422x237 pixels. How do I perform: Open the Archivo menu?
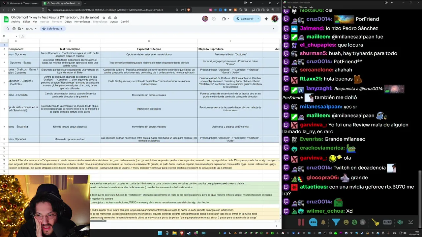tap(15, 22)
